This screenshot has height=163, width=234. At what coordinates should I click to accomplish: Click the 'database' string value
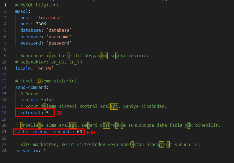[59, 30]
